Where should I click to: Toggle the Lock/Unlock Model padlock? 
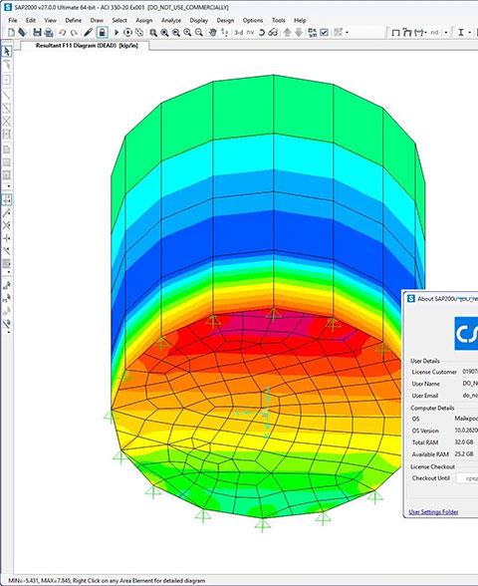tap(103, 33)
